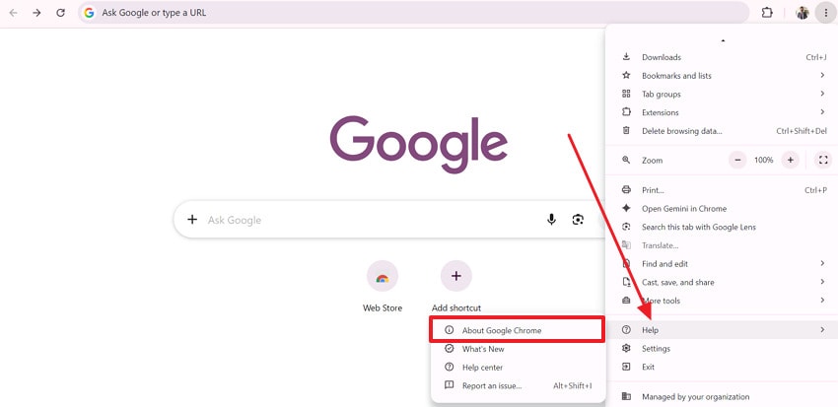Choose Search this tab with Google Lens

click(723, 227)
